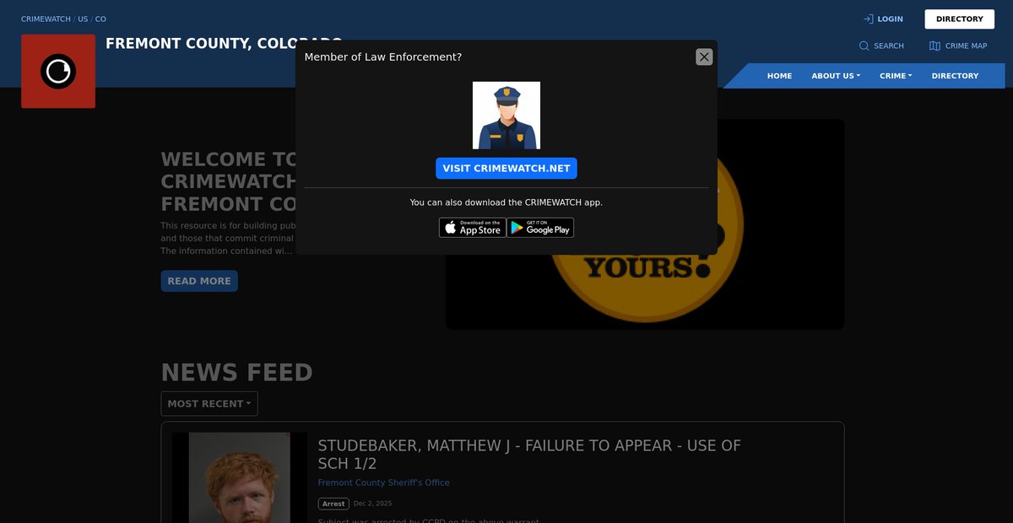1013x523 pixels.
Task: Open the white DIRECTORY button
Action: point(960,19)
